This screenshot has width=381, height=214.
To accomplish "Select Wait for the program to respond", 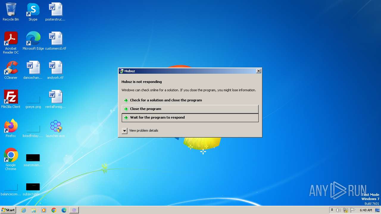I will point(190,117).
